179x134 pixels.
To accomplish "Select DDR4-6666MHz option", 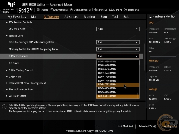I will [x=118, y=69].
